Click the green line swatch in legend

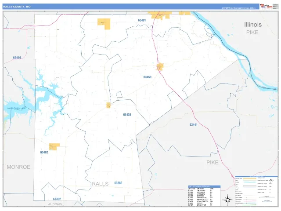pyautogui.click(x=250, y=205)
